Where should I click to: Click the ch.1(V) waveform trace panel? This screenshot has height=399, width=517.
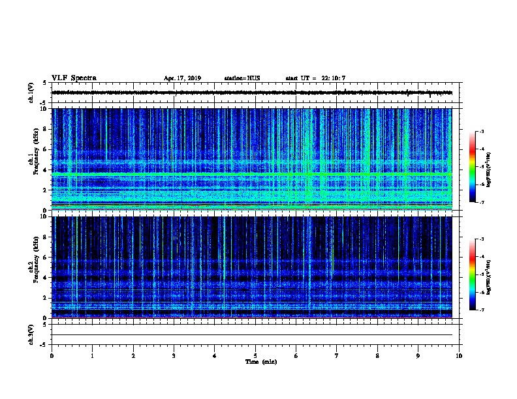(257, 93)
